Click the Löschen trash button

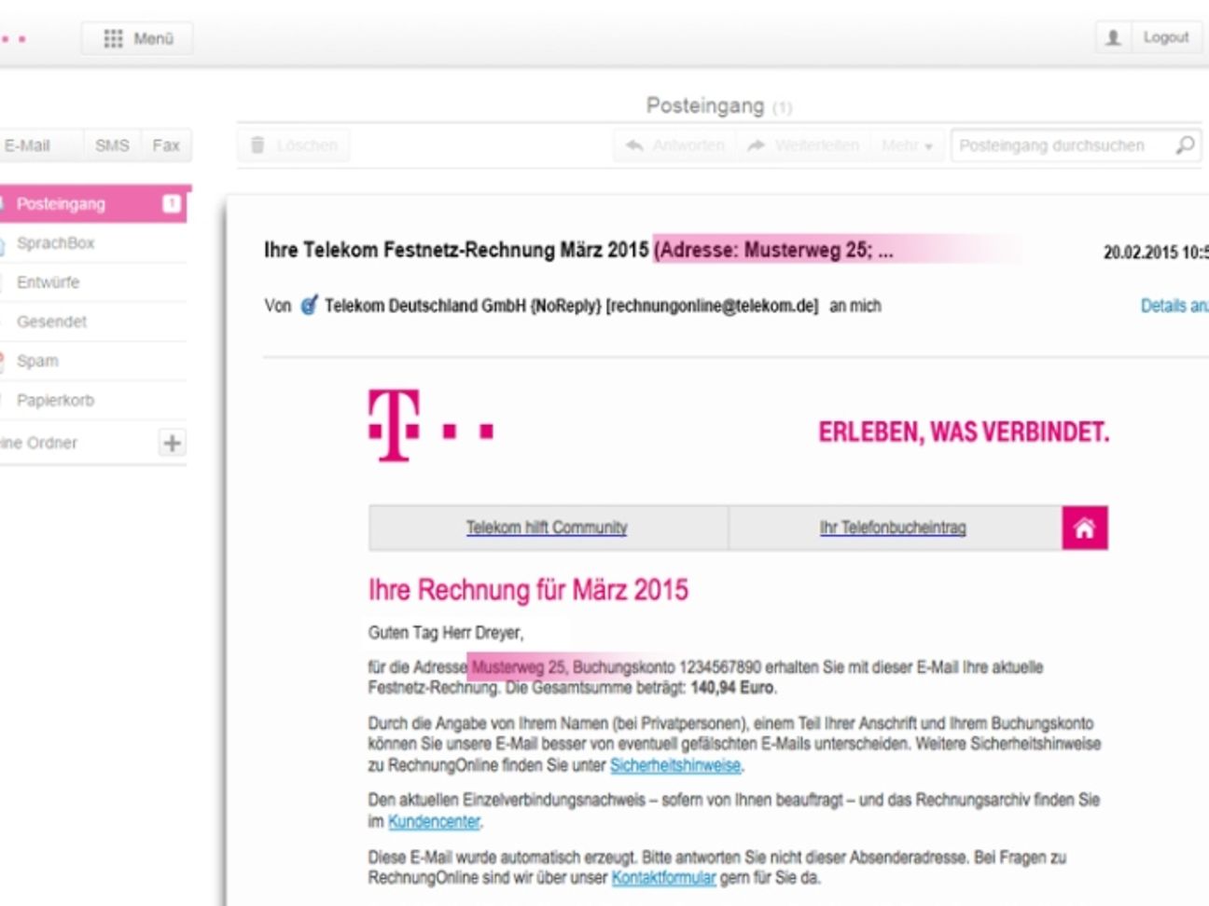point(294,145)
